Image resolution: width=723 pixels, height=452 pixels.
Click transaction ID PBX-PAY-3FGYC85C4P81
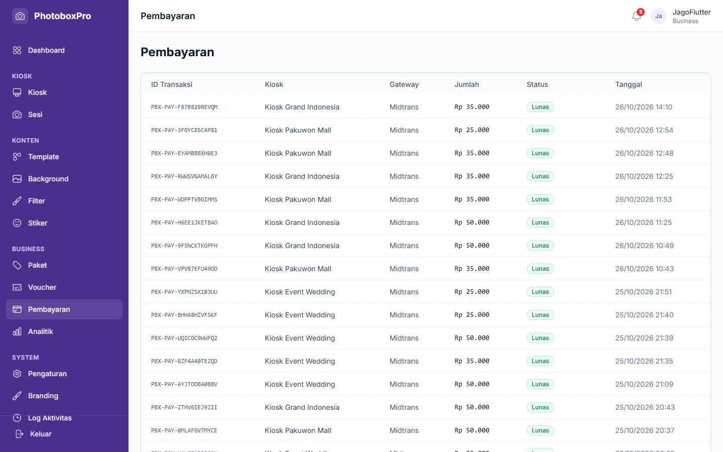pos(184,130)
